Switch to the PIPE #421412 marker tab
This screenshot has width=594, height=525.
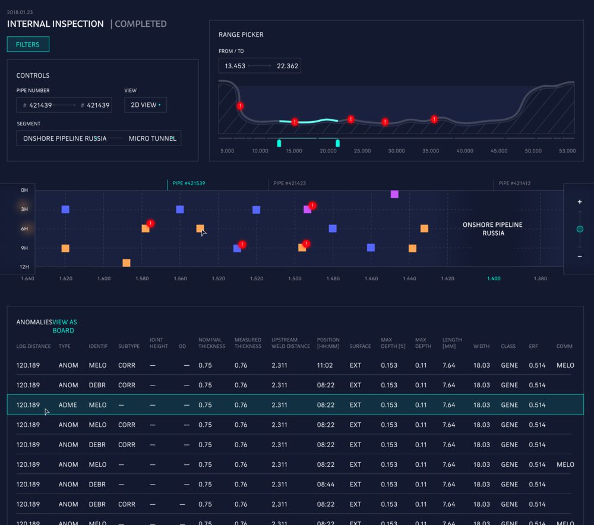click(514, 184)
